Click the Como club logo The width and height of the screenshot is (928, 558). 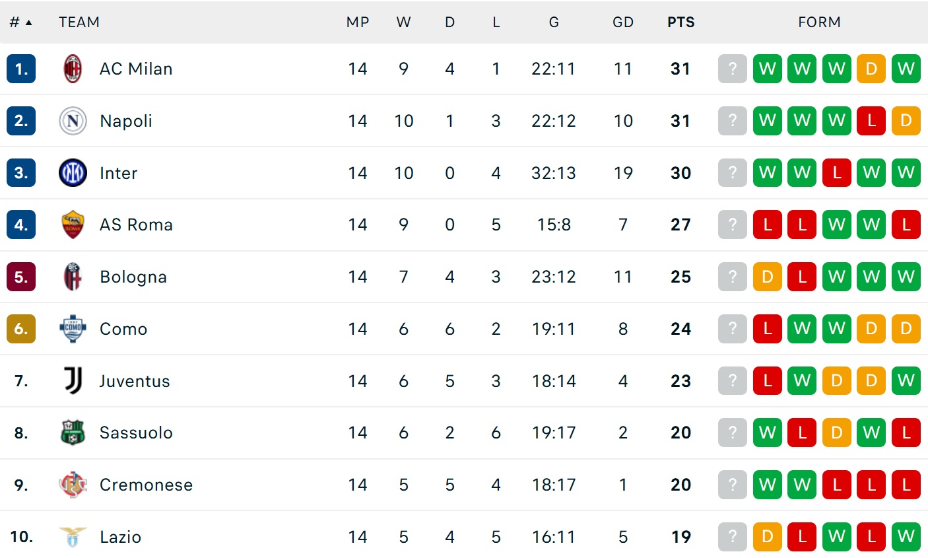73,329
